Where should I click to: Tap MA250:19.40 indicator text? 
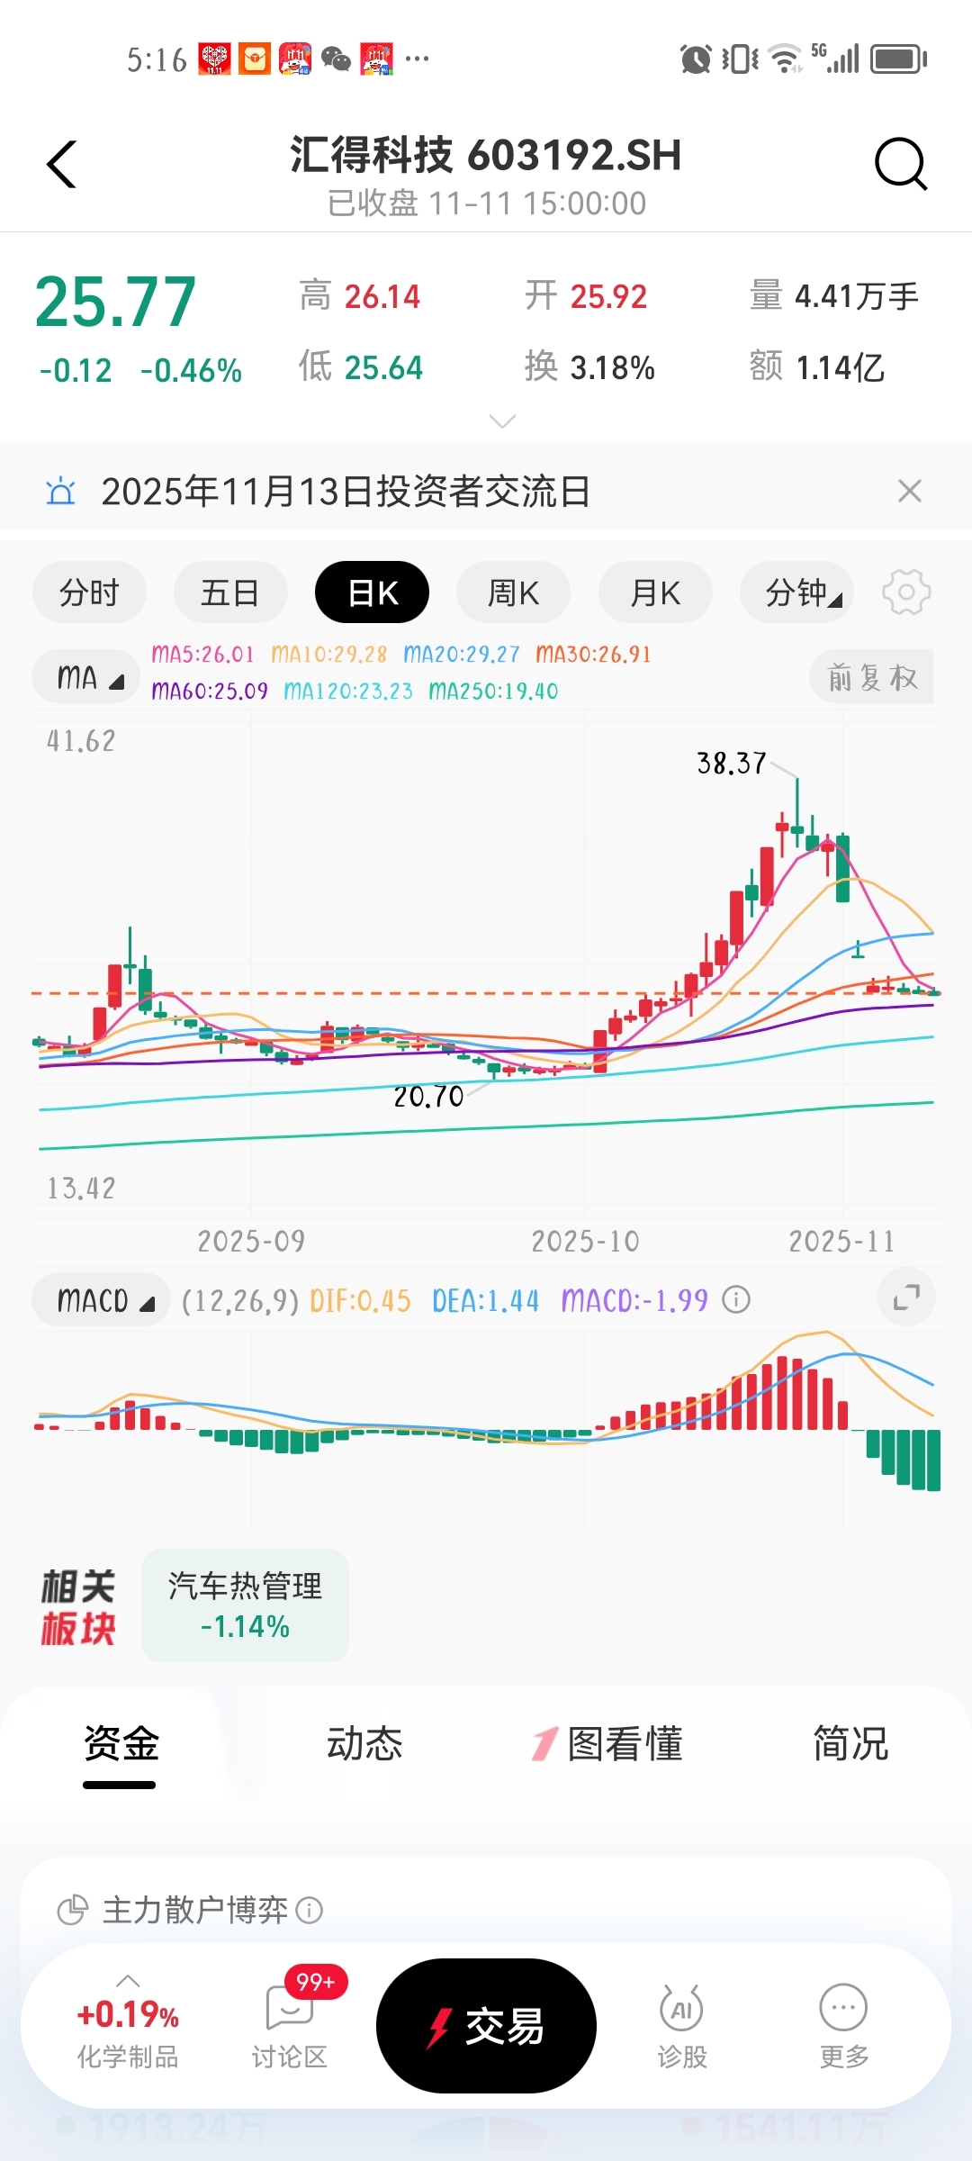[x=493, y=691]
